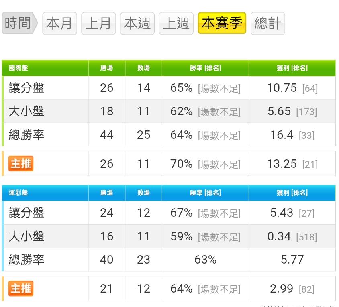Show stats for 本週
339x307 pixels.
pos(137,23)
